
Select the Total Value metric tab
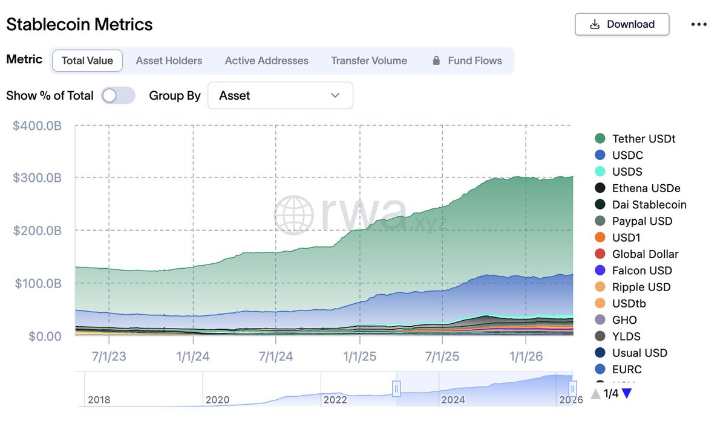coord(87,60)
